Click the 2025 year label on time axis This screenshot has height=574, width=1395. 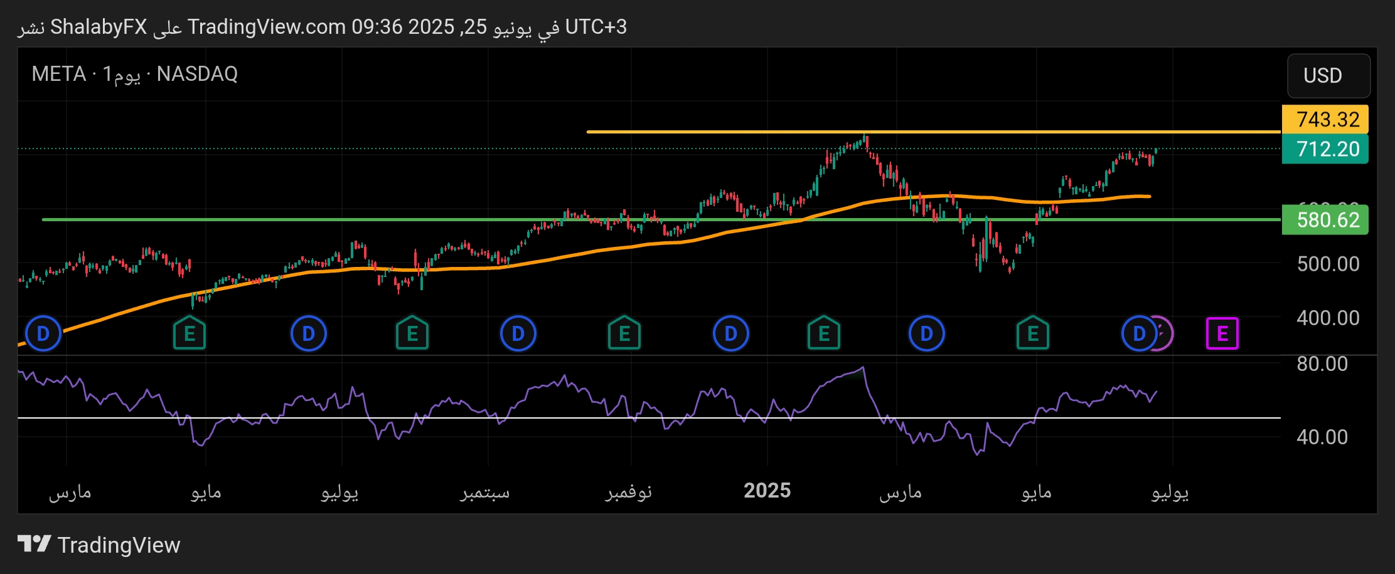tap(767, 491)
